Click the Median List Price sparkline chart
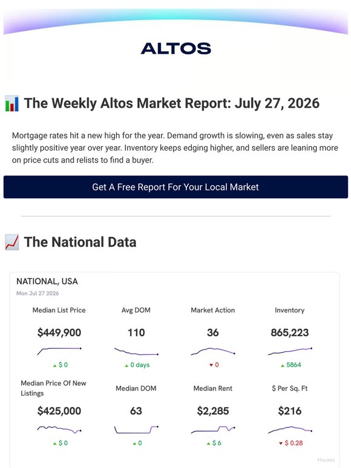This screenshot has width=351, height=468. pos(59,351)
